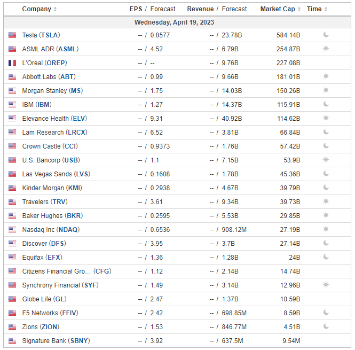Click the France flag next to L'Oreal
Image resolution: width=355 pixels, height=350 pixels.
pos(12,63)
